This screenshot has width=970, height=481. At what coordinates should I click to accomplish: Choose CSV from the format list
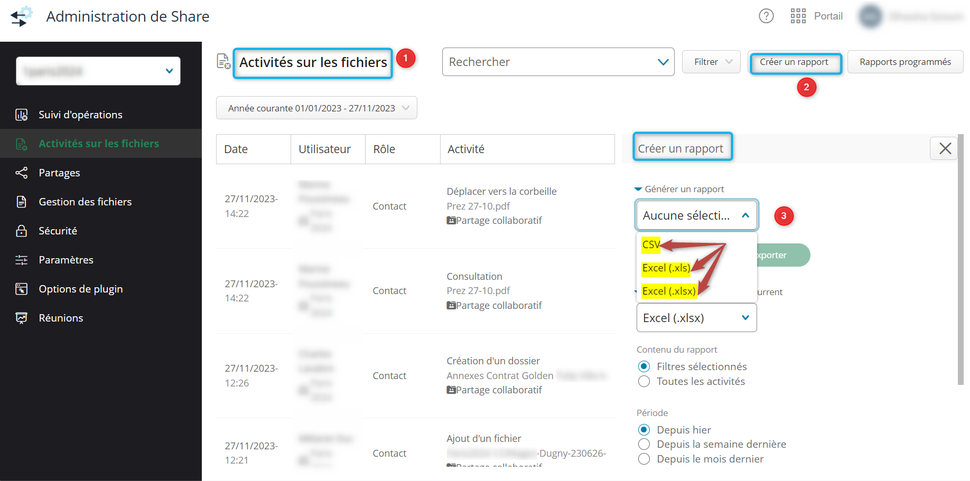pyautogui.click(x=650, y=244)
